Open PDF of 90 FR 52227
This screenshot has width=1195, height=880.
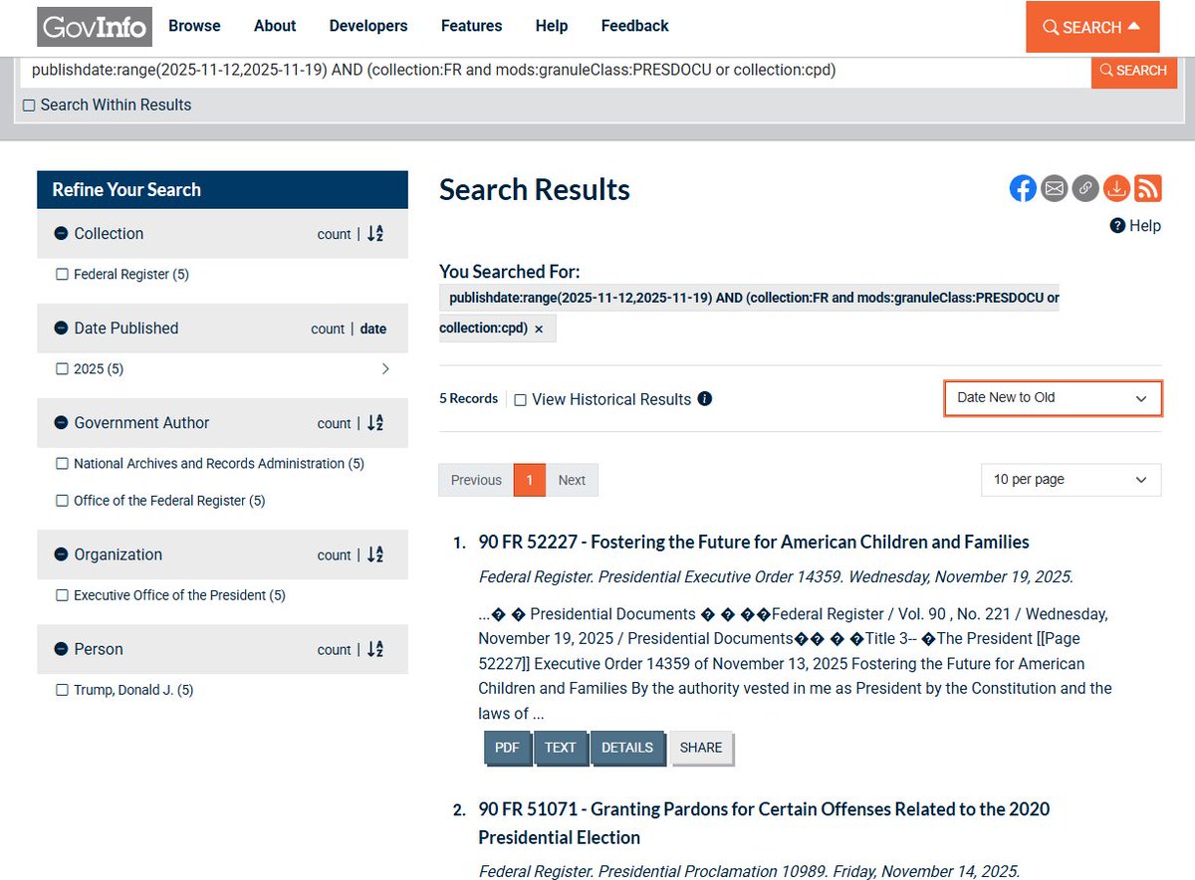pos(507,748)
